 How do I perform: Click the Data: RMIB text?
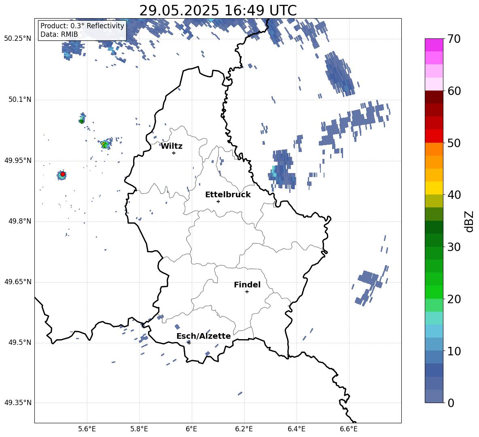59,34
